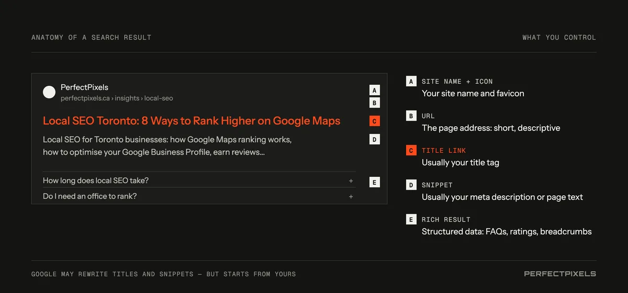Click legend badge A for Site Name + Icon
628x293 pixels.
(411, 81)
